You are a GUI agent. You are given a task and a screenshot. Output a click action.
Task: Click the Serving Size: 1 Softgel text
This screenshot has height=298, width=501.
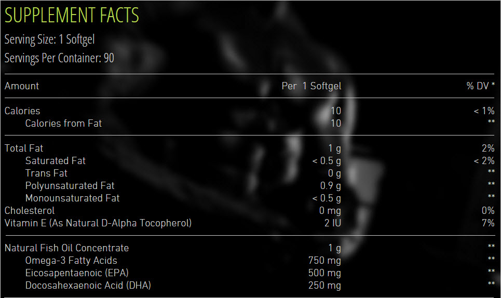click(50, 39)
